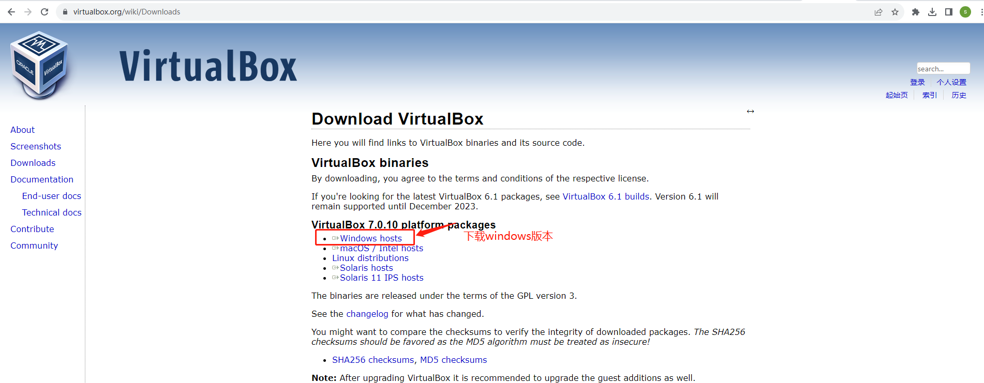Open Contribute in the sidebar
984x383 pixels.
[32, 229]
